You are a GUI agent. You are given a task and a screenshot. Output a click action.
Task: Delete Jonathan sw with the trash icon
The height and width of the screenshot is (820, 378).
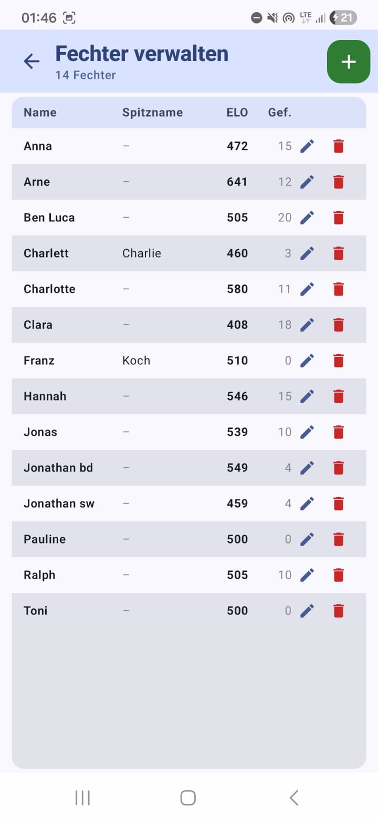point(339,504)
